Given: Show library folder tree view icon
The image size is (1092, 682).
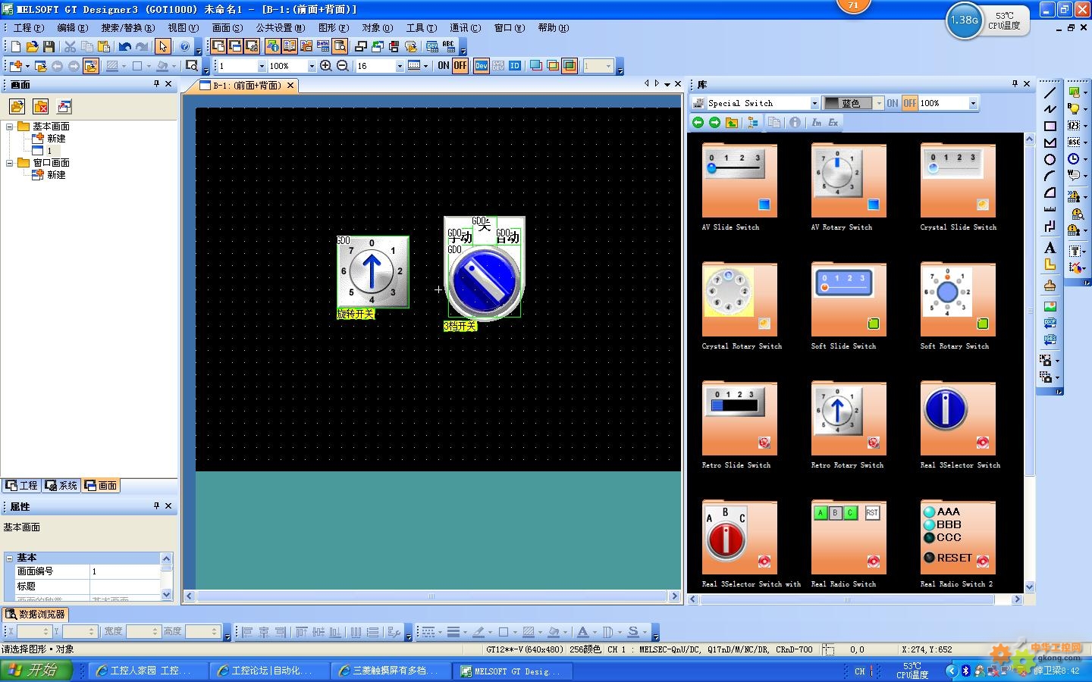Looking at the screenshot, I should (753, 122).
